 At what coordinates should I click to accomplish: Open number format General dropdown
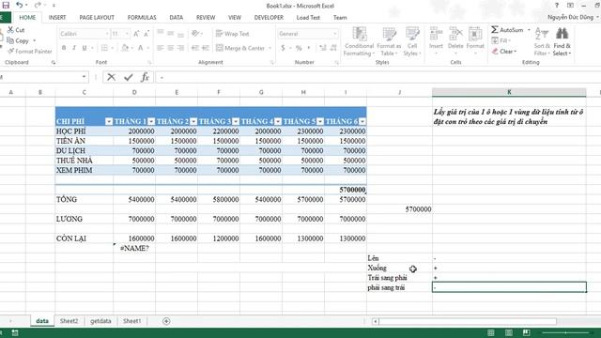click(x=335, y=34)
